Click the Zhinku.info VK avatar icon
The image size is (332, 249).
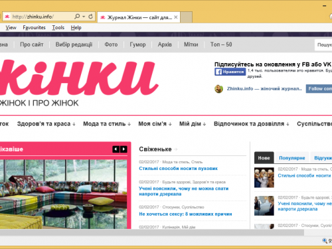[x=218, y=89]
